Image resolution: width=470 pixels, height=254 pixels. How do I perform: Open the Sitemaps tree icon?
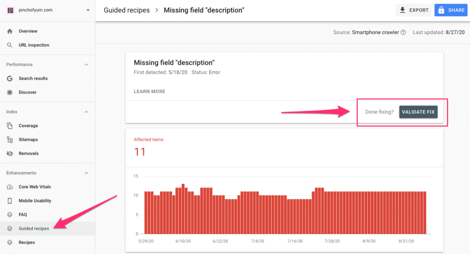(10, 139)
